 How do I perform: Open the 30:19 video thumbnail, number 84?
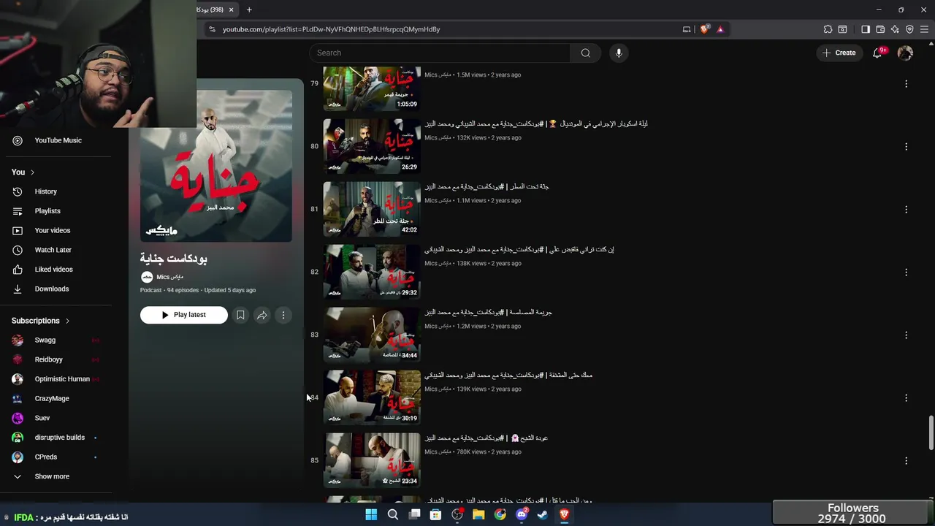372,397
